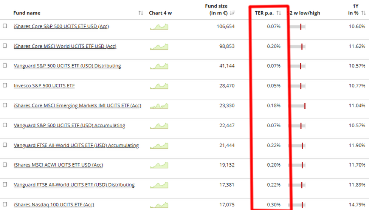Open Vanguard S&P 500 UCITS ETF Accumulating link
The image size is (369, 210).
[69, 125]
